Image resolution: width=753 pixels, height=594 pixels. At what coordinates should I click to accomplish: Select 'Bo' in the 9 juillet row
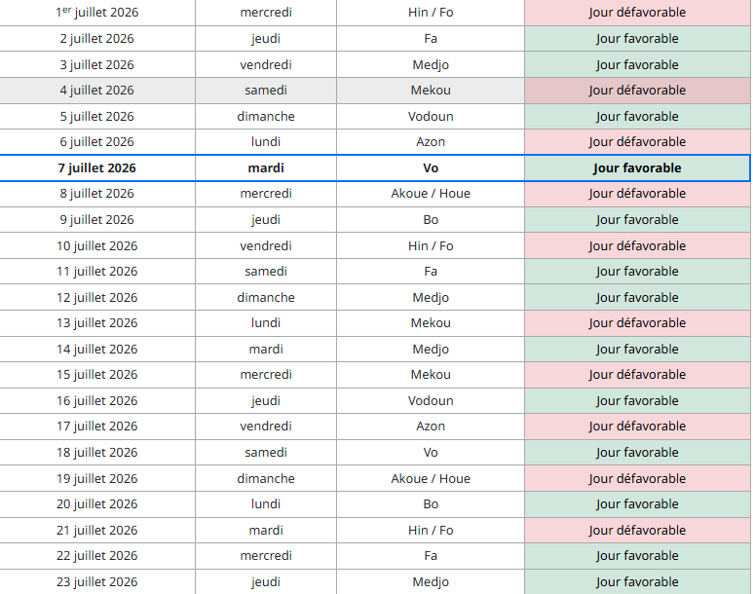(x=431, y=220)
